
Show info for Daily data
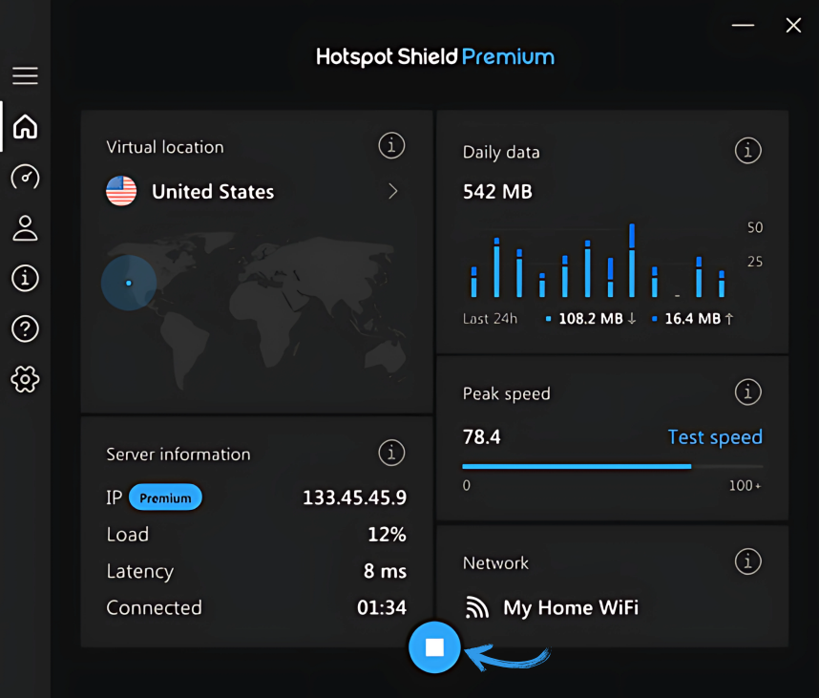[x=748, y=151]
